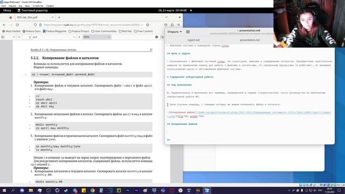Open the Red Hat bookmarks folder
345x194 pixels.
click(x=125, y=31)
